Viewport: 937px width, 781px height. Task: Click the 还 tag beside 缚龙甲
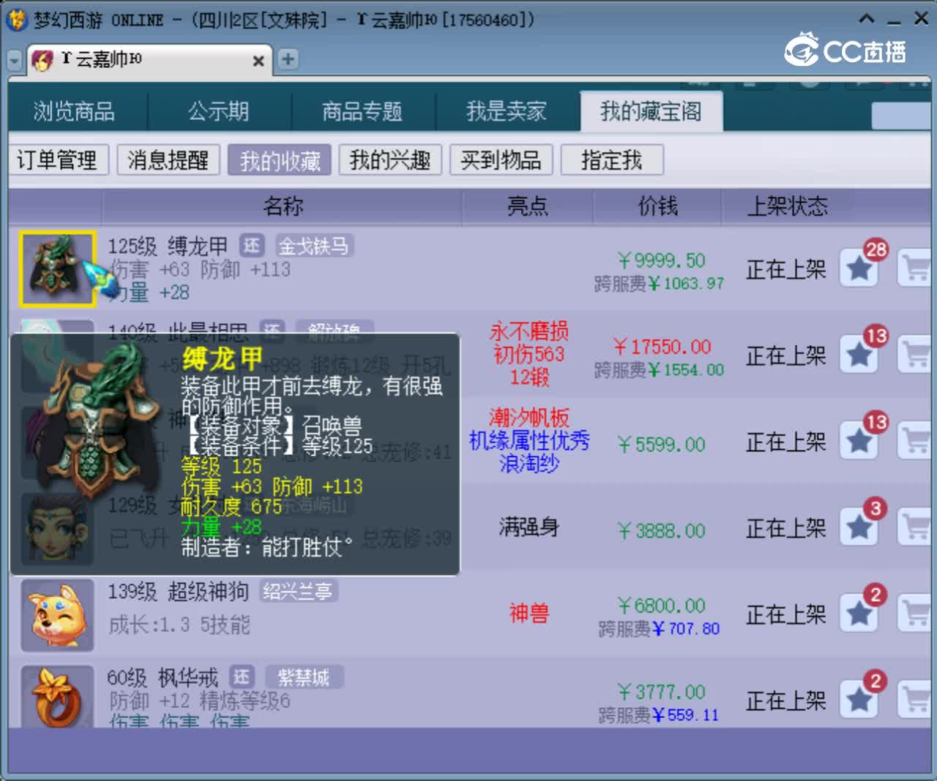(x=252, y=246)
